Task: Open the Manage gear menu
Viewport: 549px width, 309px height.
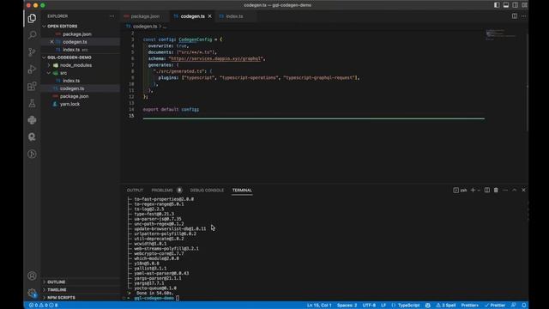Action: point(32,293)
